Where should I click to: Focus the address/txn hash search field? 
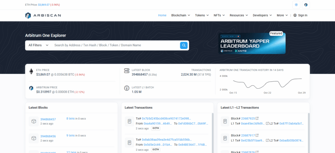116,45
